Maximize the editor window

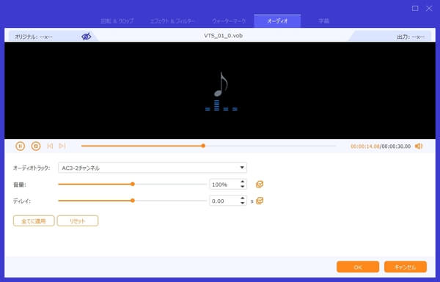tap(415, 8)
